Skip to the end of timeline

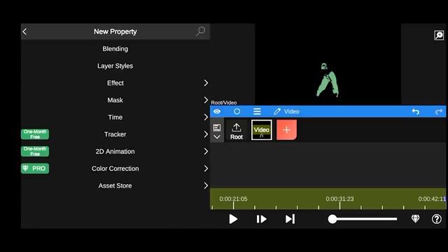pos(290,219)
